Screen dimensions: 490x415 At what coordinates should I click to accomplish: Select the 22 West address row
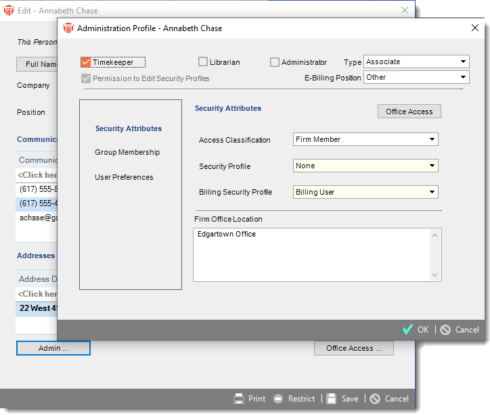(x=37, y=308)
